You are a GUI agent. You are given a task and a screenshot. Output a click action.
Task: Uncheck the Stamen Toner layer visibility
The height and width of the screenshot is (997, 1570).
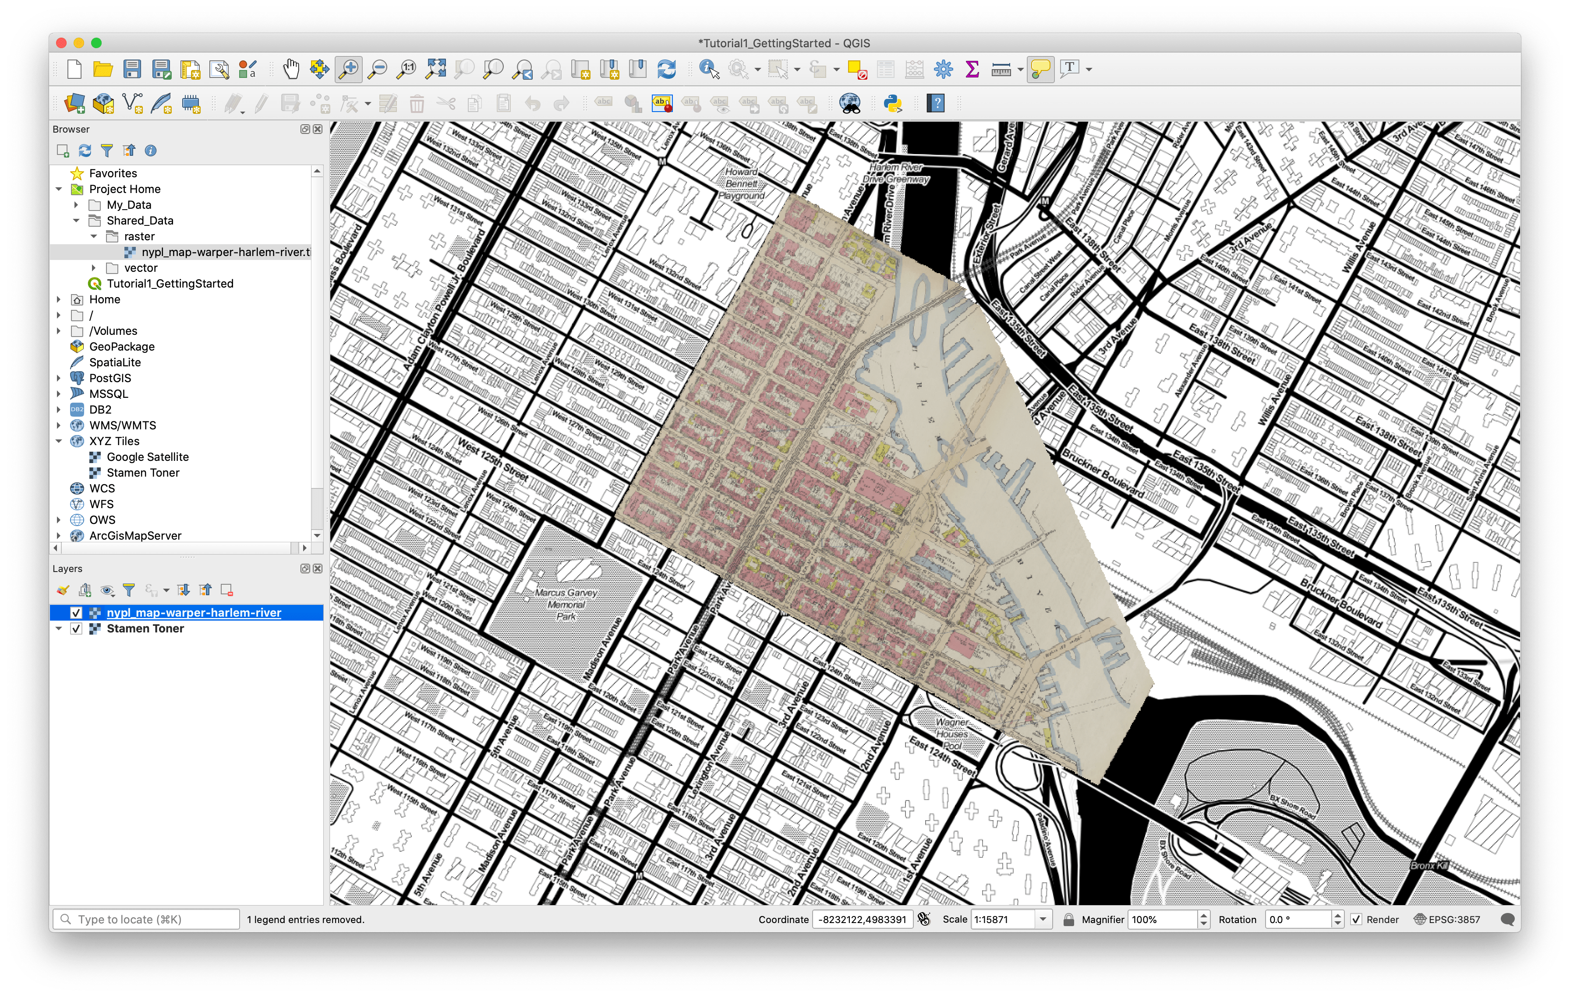(x=76, y=628)
